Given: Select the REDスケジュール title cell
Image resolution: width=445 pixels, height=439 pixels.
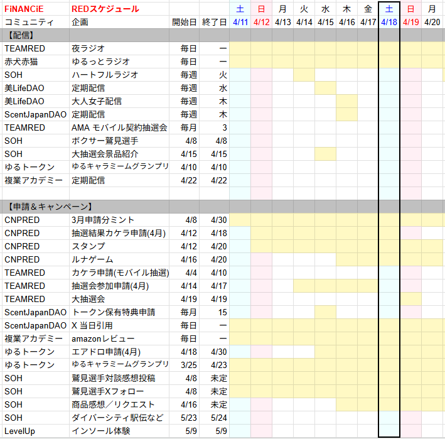Looking at the screenshot, I should pos(119,9).
